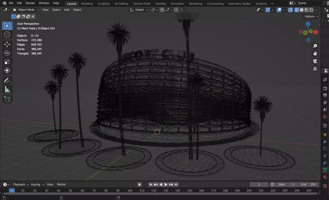Switch perspective/orthographic with grid icon
Screen dimensions: 329x200
(315, 69)
